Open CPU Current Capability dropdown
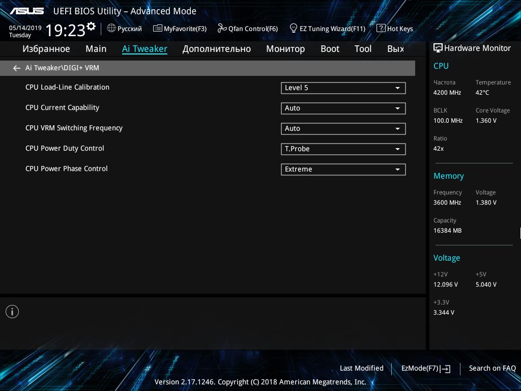 (343, 108)
